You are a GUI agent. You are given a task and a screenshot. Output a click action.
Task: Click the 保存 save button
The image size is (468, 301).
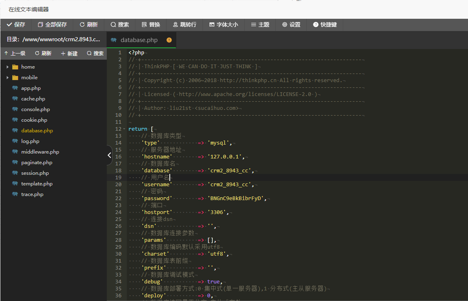point(16,25)
